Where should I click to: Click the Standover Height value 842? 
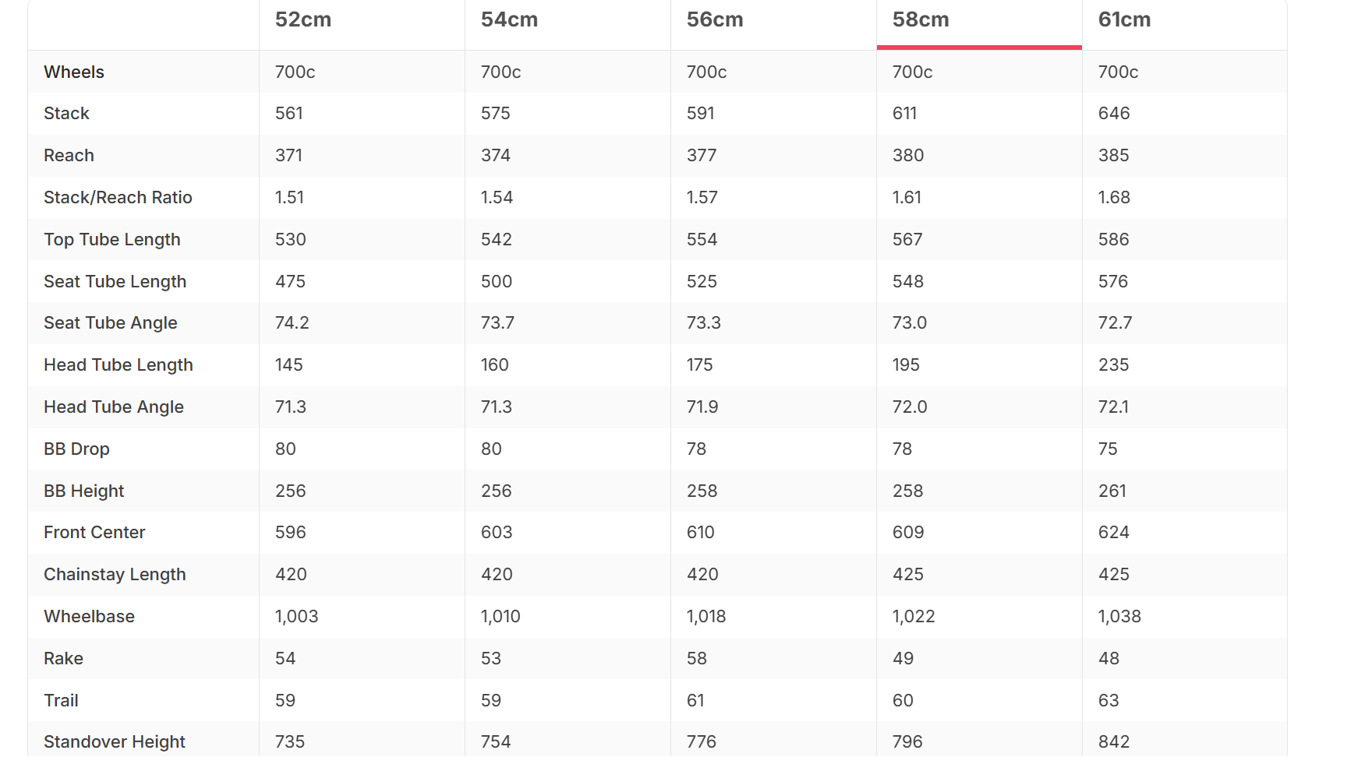pyautogui.click(x=1114, y=742)
